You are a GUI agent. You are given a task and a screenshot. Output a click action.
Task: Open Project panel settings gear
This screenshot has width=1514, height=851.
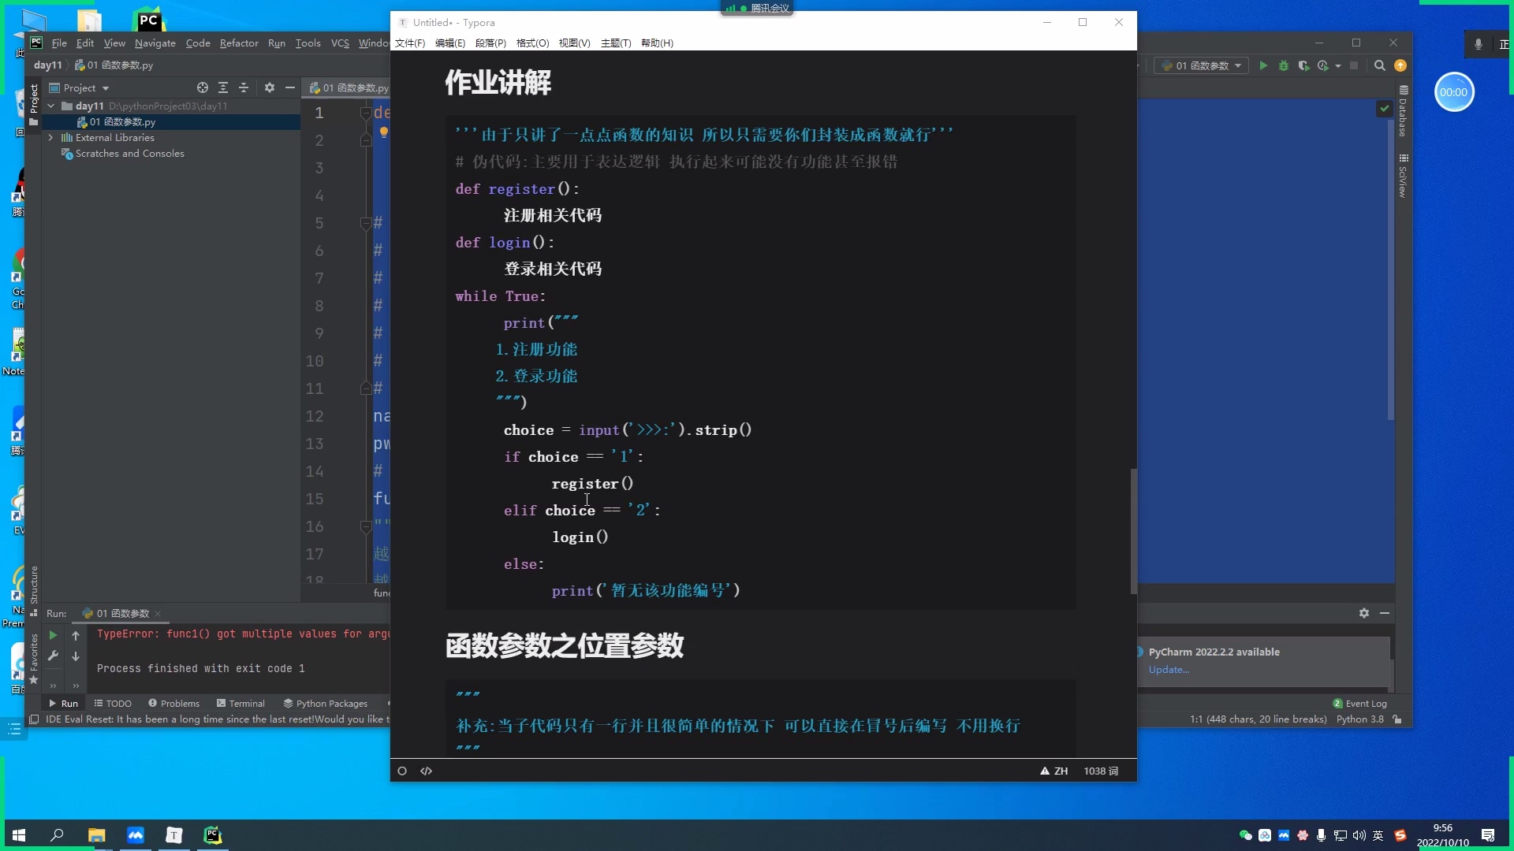point(270,87)
